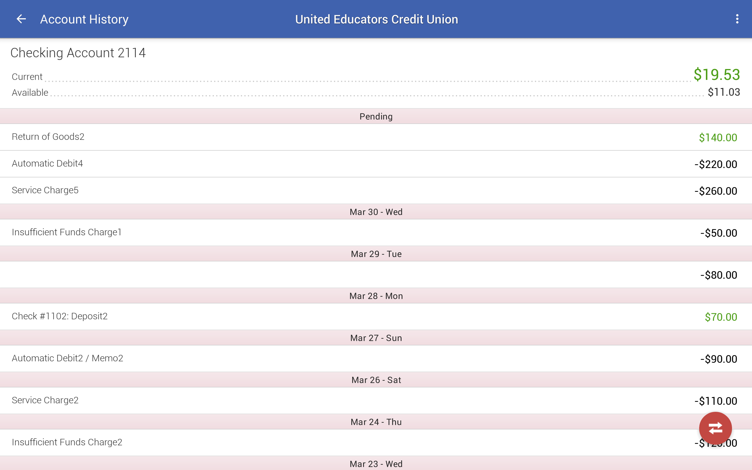Tap the Mar 30 - Wed date header
752x470 pixels.
point(376,212)
